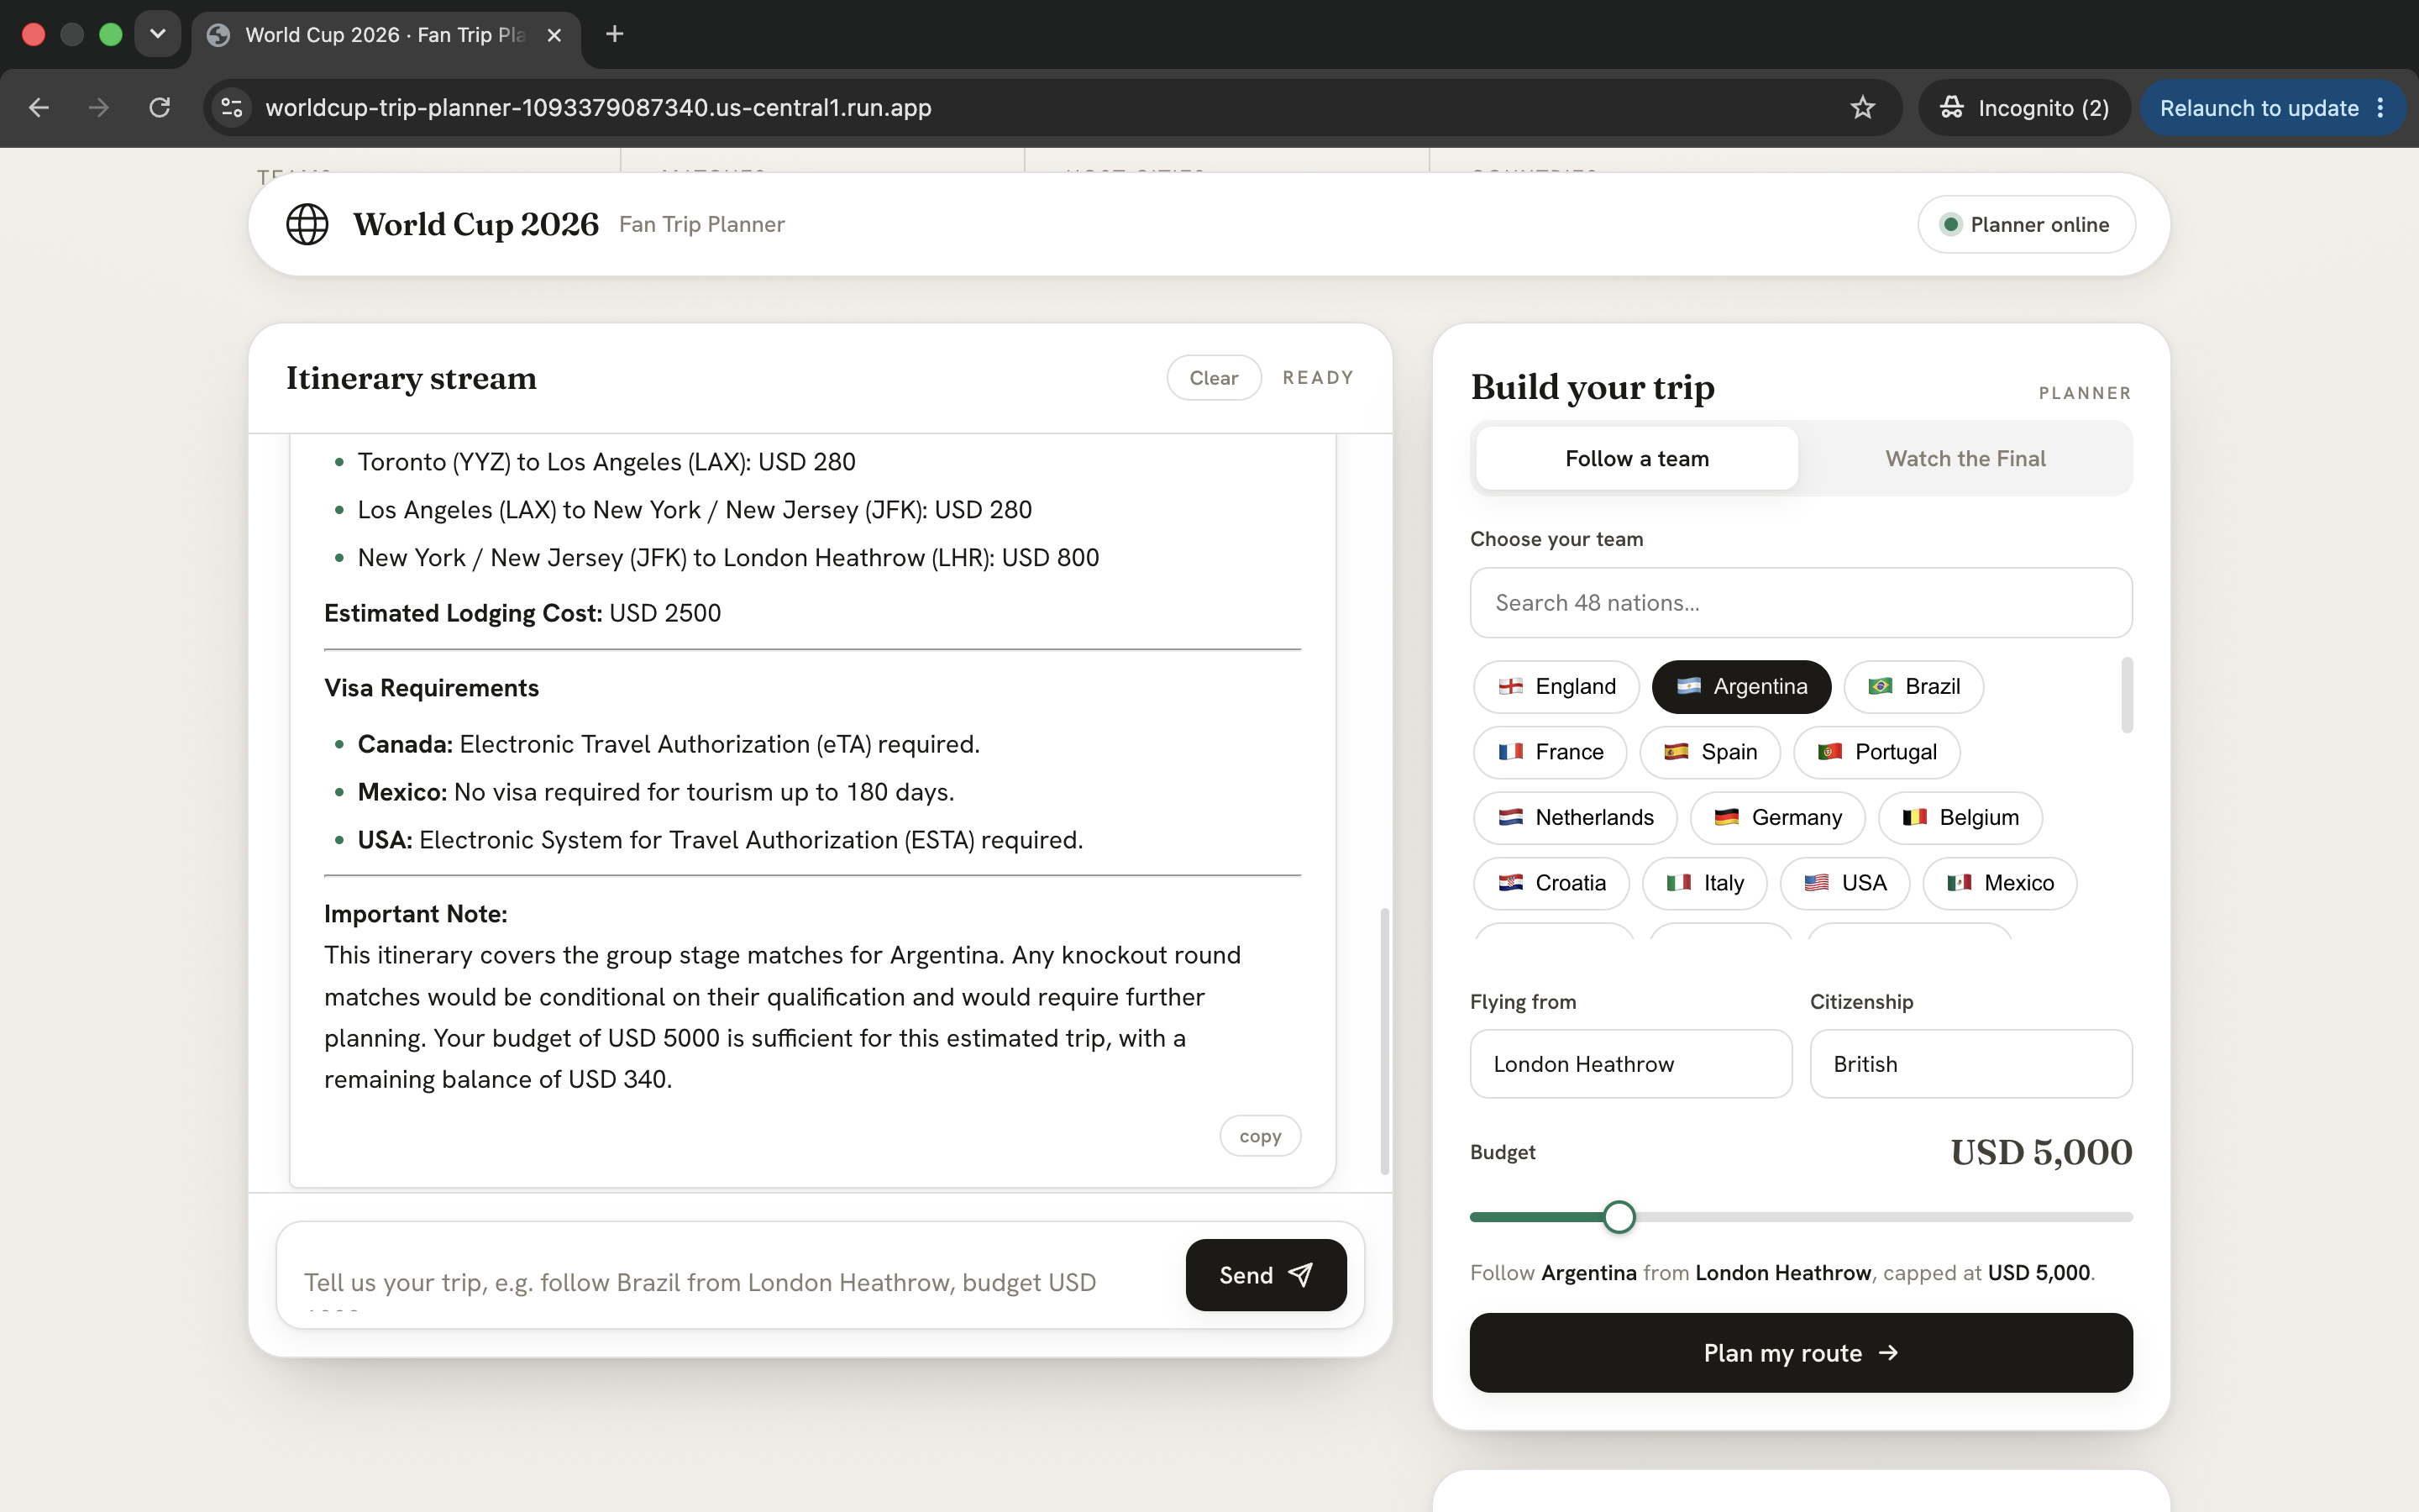Viewport: 2419px width, 1512px height.
Task: Click the browser forward arrow
Action: pos(99,107)
